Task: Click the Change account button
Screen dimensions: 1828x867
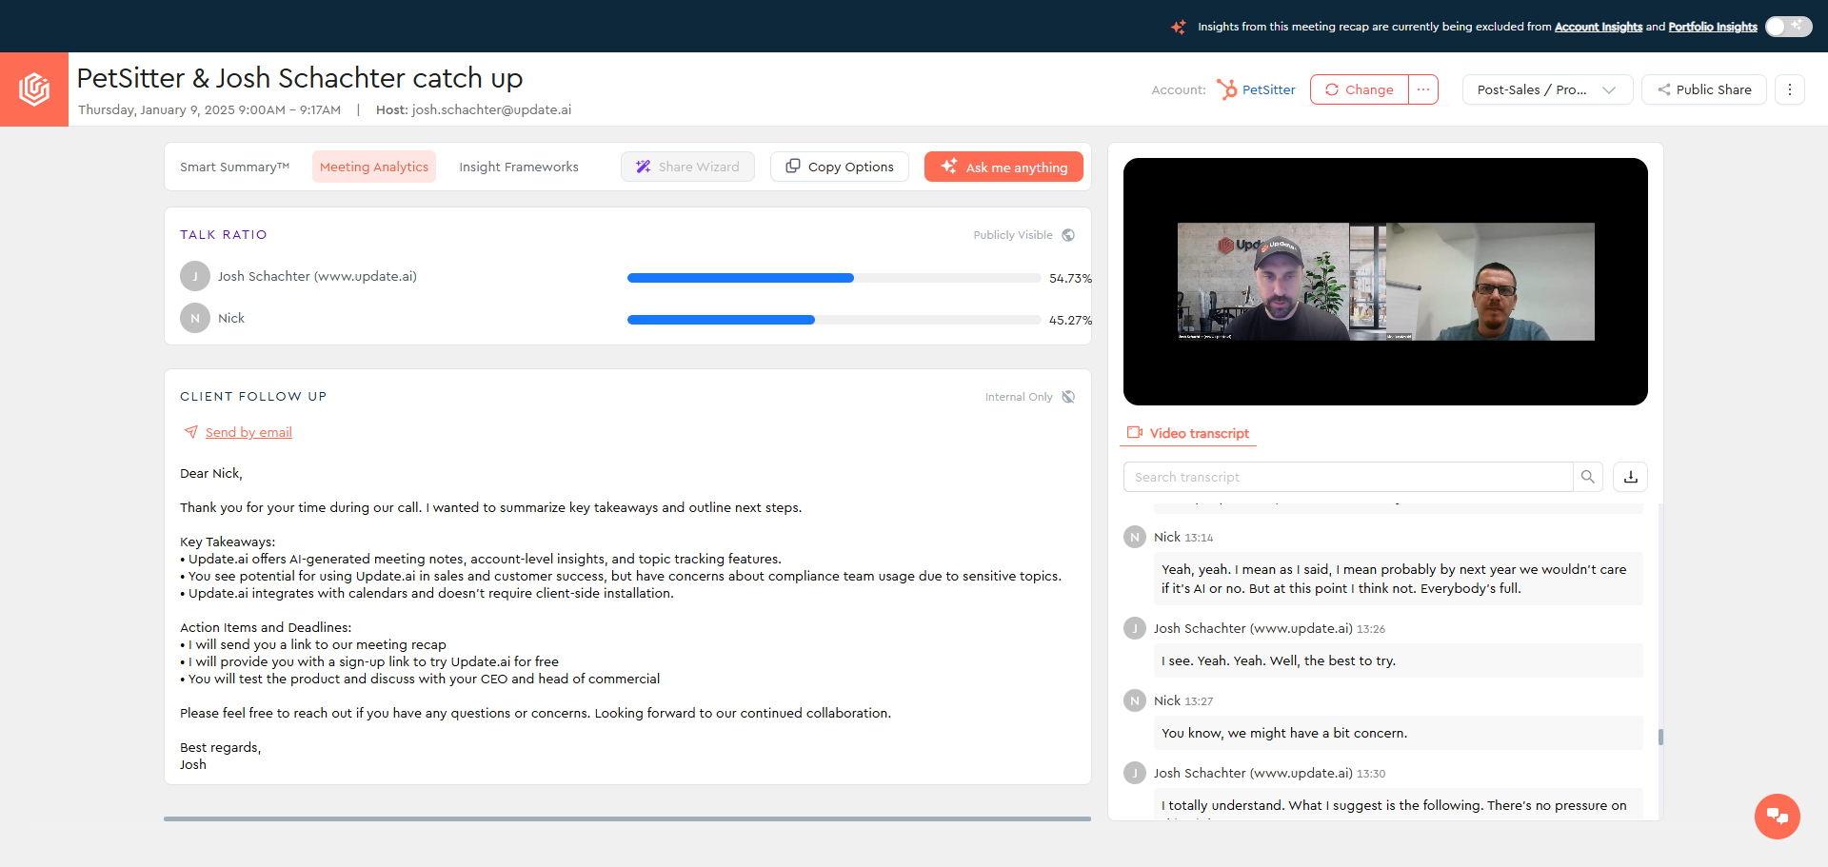Action: (1360, 89)
